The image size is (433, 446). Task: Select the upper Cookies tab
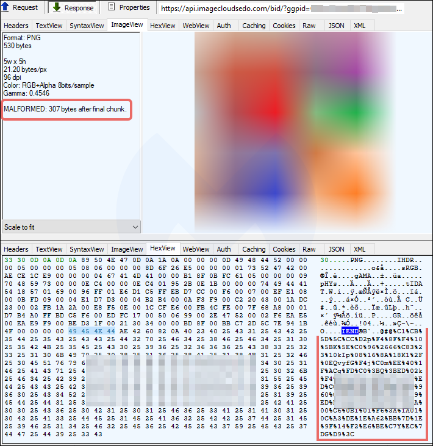pyautogui.click(x=284, y=26)
